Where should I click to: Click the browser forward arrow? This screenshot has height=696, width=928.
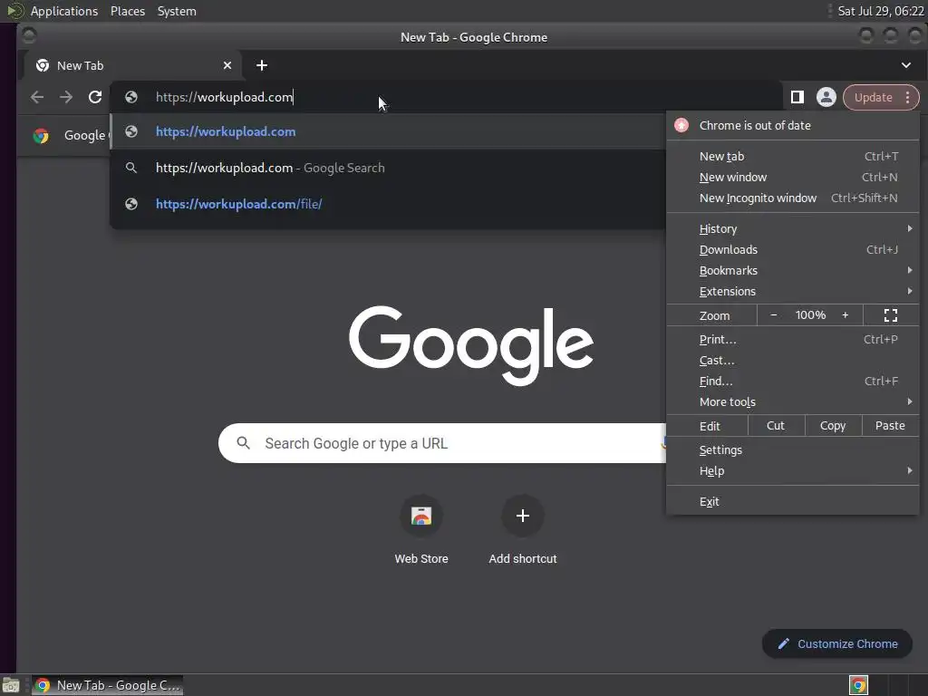(x=65, y=97)
